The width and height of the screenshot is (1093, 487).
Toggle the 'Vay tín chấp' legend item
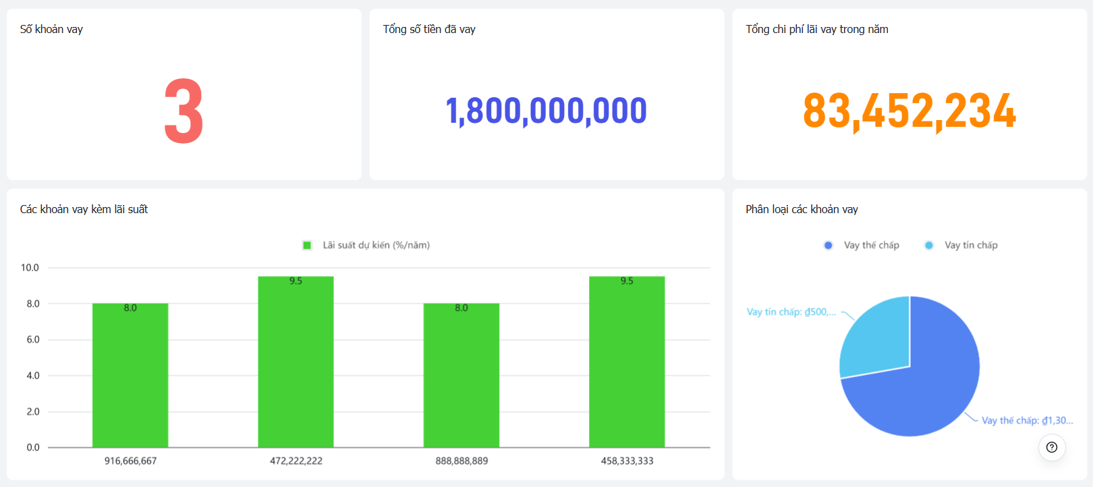961,246
